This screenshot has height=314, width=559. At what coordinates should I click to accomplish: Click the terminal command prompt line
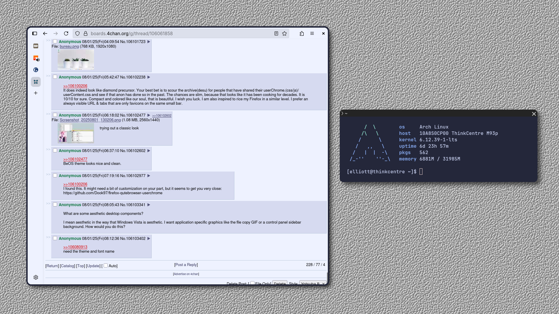[384, 172]
